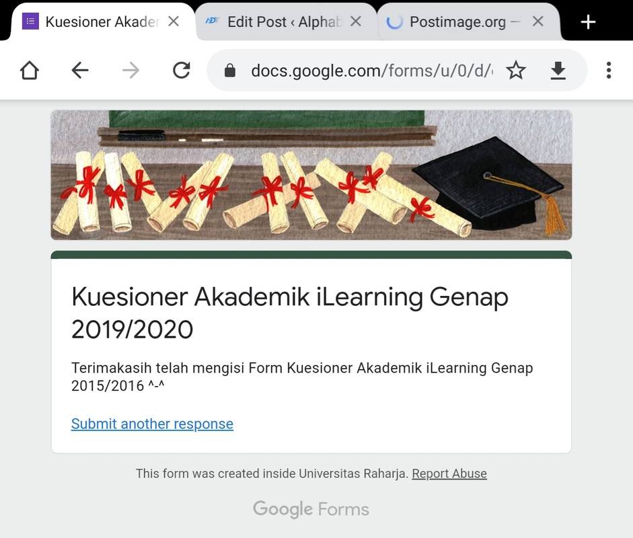Open a new tab with plus icon
The image size is (633, 538).
(x=588, y=22)
